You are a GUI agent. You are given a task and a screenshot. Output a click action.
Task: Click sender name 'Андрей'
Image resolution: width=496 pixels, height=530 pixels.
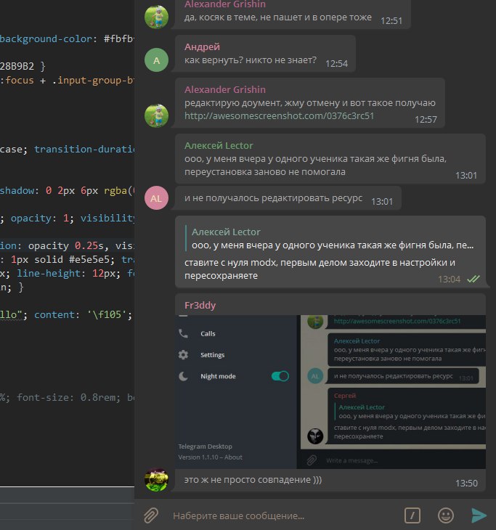[x=202, y=46]
